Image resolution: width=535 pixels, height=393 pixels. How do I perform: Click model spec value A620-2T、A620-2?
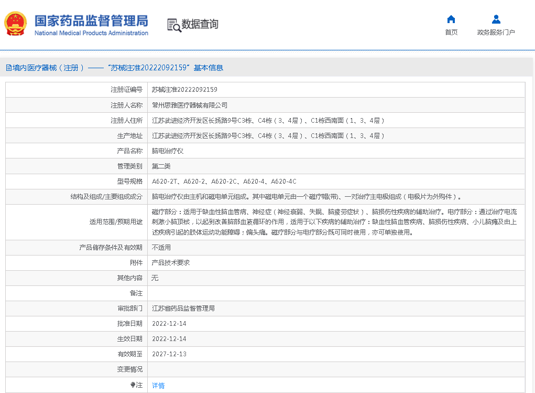[224, 182]
